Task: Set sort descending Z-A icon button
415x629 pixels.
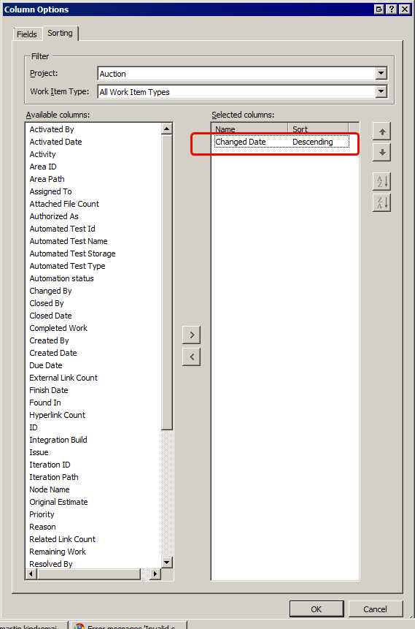Action: tap(381, 202)
